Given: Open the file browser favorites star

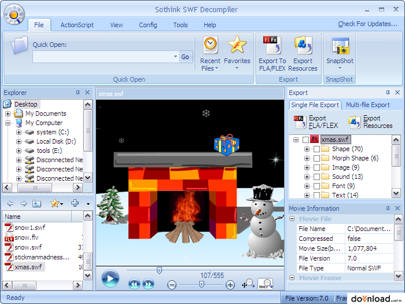Looking at the screenshot, I should (57, 203).
